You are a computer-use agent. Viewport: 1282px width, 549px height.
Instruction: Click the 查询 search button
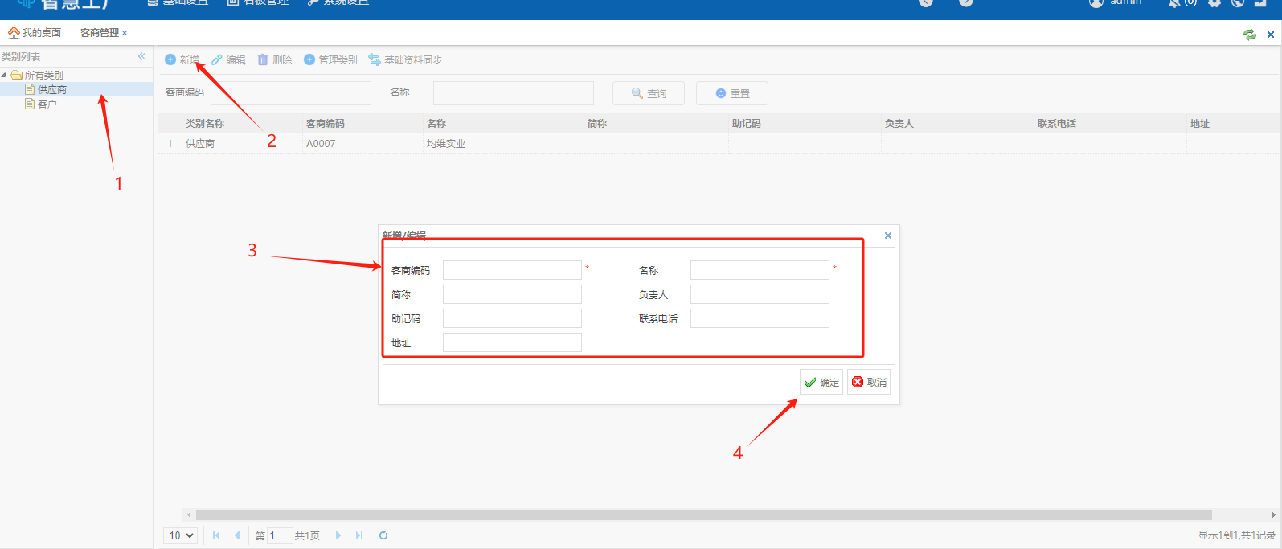(649, 93)
